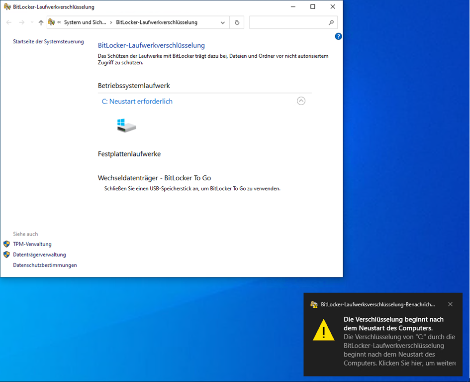Viewport: 470px width, 382px height.
Task: Click the BitLocker-Laufwerkverschlüsselung breadcrumb
Action: [x=157, y=22]
